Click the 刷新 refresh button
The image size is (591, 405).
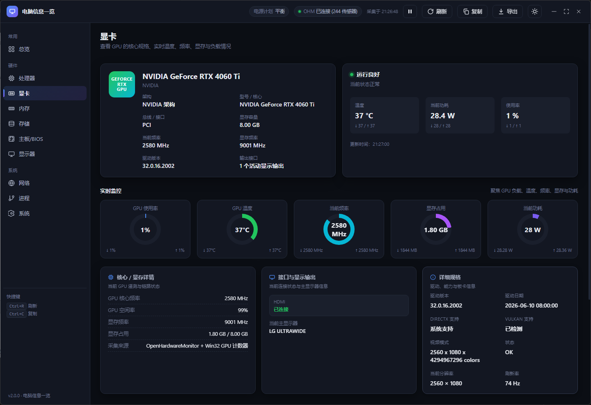point(437,11)
